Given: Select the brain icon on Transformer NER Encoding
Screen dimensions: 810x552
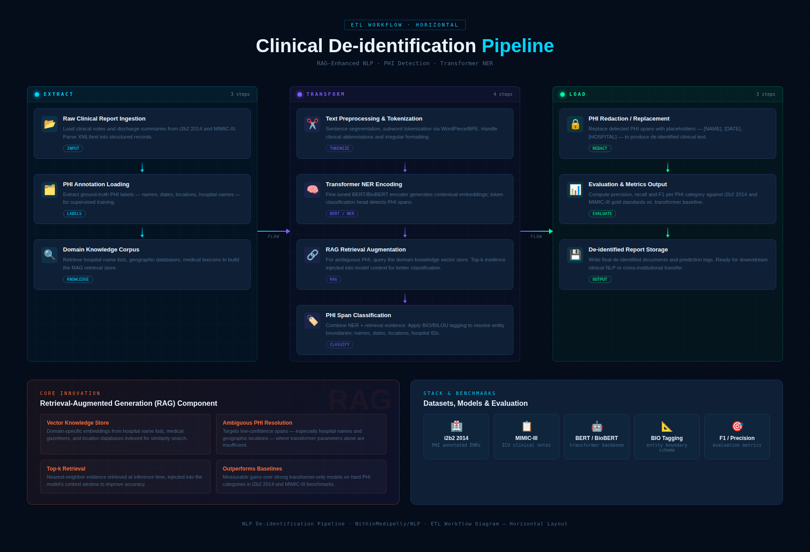Looking at the screenshot, I should [x=312, y=190].
